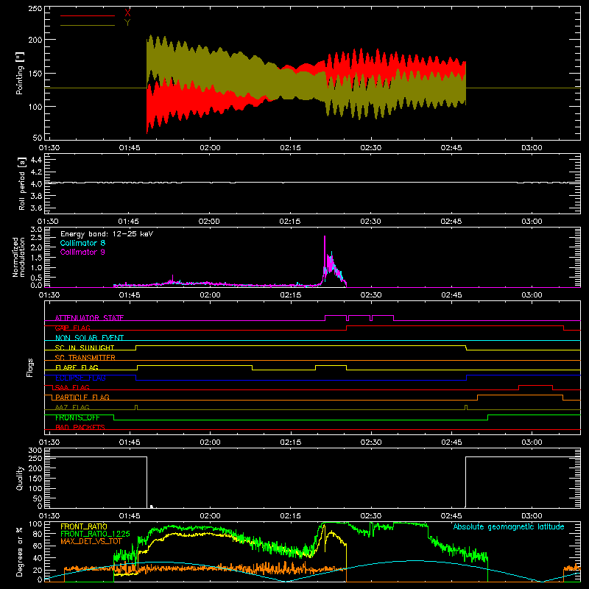Click the '3.0' tick on modulation axis
The height and width of the screenshot is (589, 589).
(36, 229)
